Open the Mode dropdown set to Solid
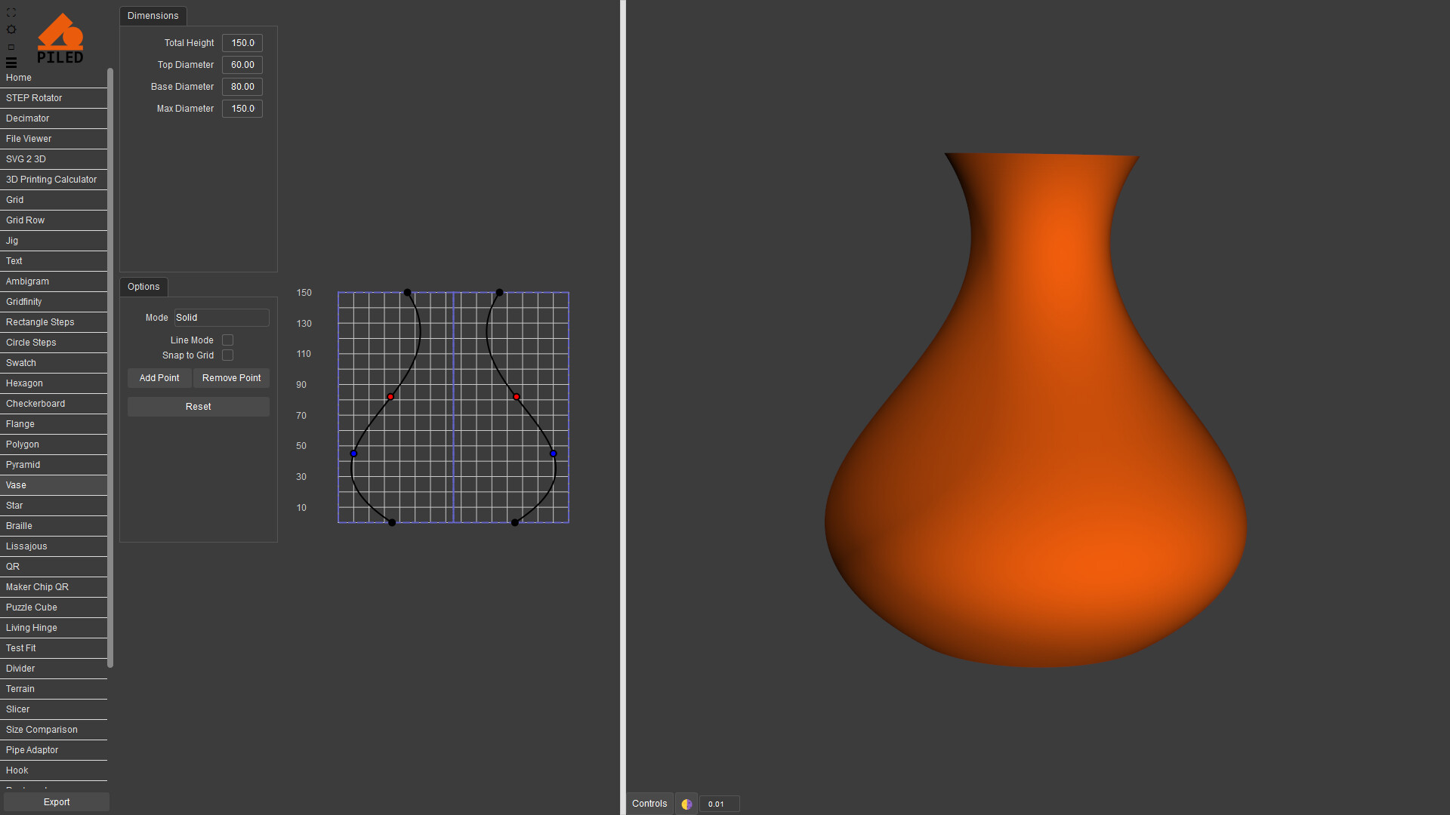 point(221,318)
